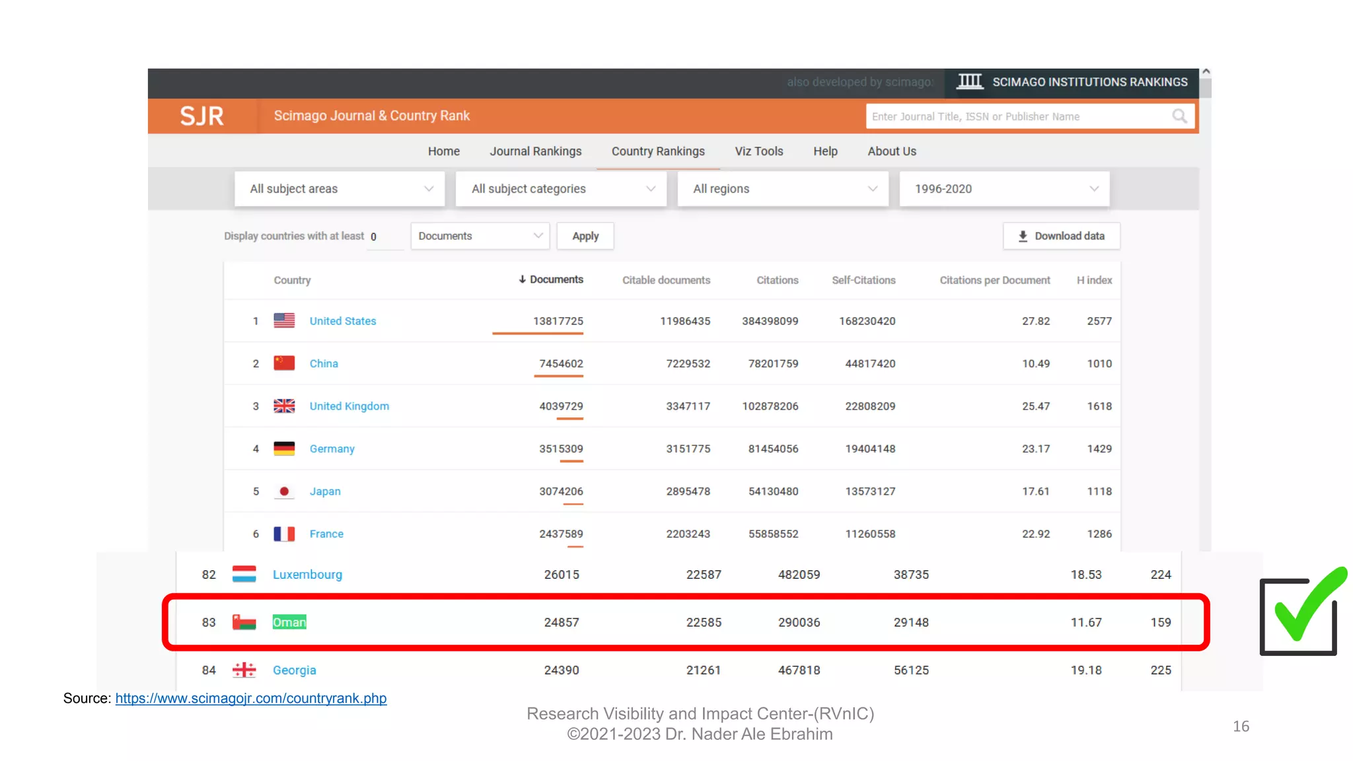The image size is (1353, 761).
Task: Select the Viz Tools menu item
Action: 759,151
